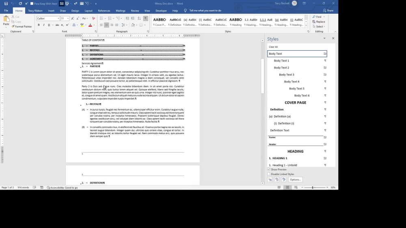Click the Format Painter tool
This screenshot has width=406, height=228.
coord(22,26)
